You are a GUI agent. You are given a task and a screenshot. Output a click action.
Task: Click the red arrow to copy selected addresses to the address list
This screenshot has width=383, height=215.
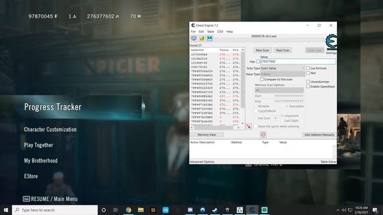[x=248, y=126]
